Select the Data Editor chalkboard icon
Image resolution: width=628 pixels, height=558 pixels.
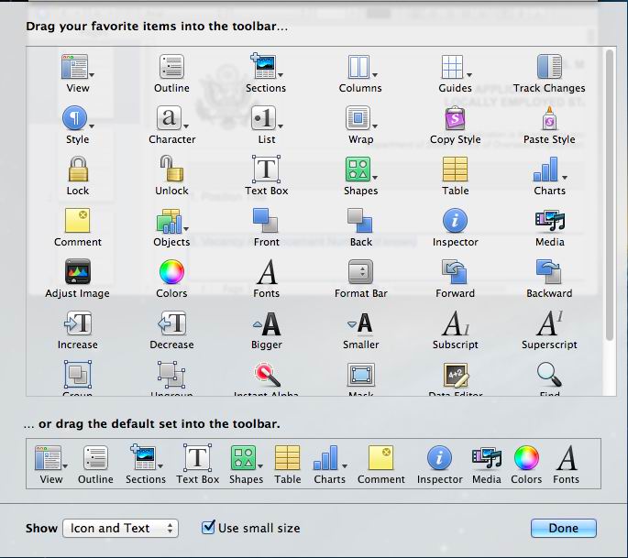pos(456,375)
